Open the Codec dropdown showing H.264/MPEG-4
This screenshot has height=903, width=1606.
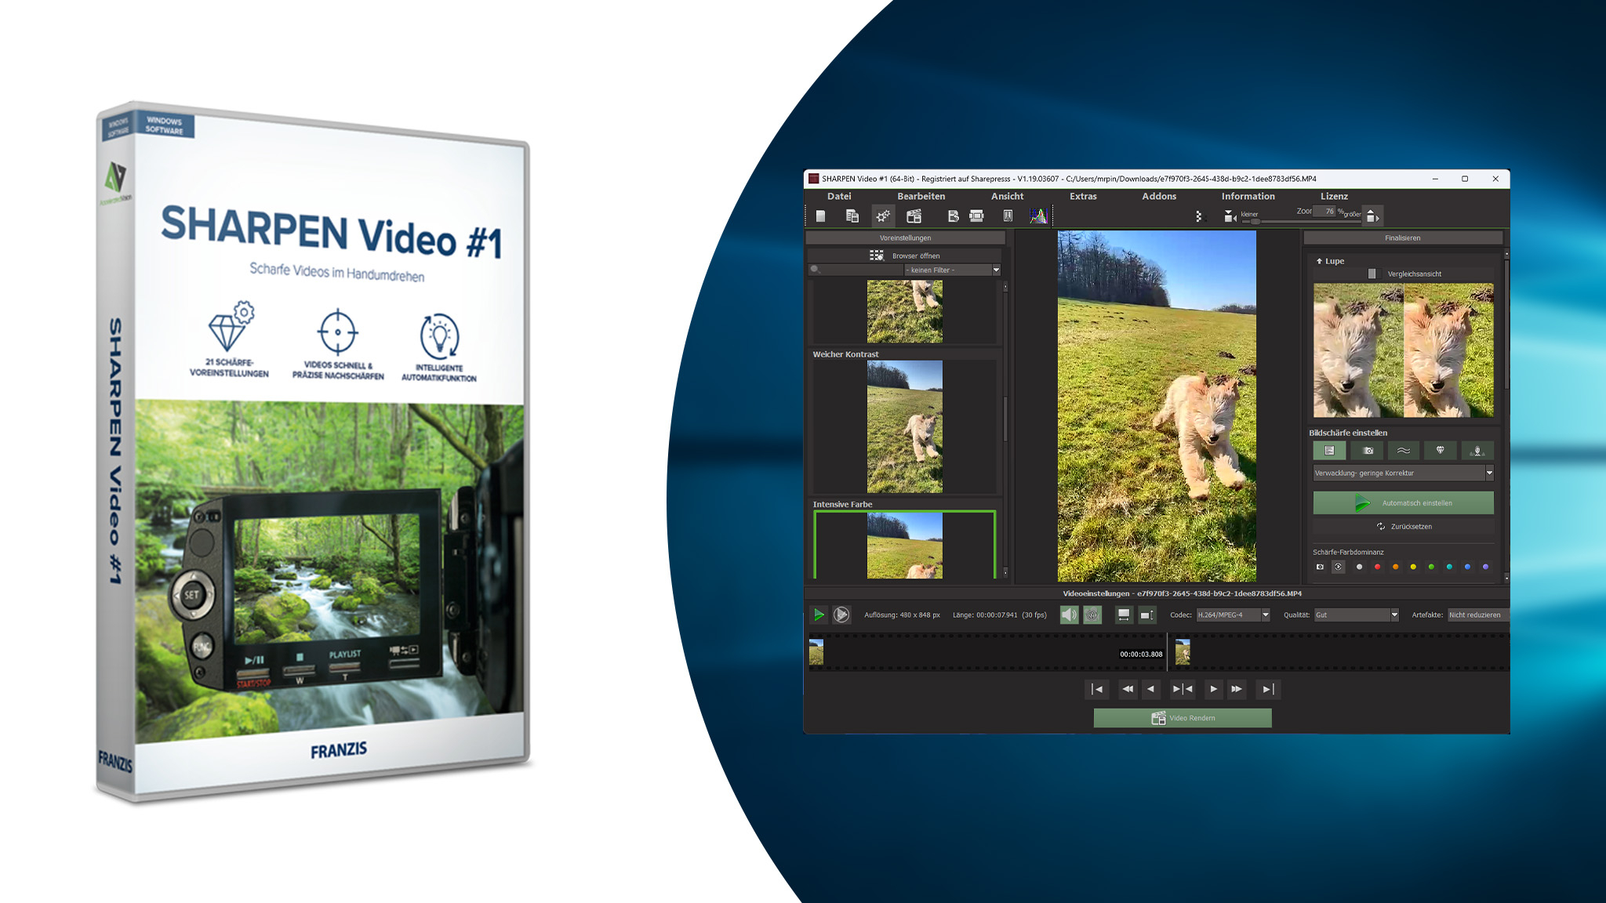(1231, 615)
